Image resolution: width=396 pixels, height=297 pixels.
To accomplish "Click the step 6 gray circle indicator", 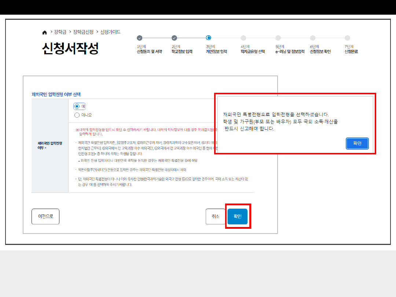I will click(x=313, y=38).
